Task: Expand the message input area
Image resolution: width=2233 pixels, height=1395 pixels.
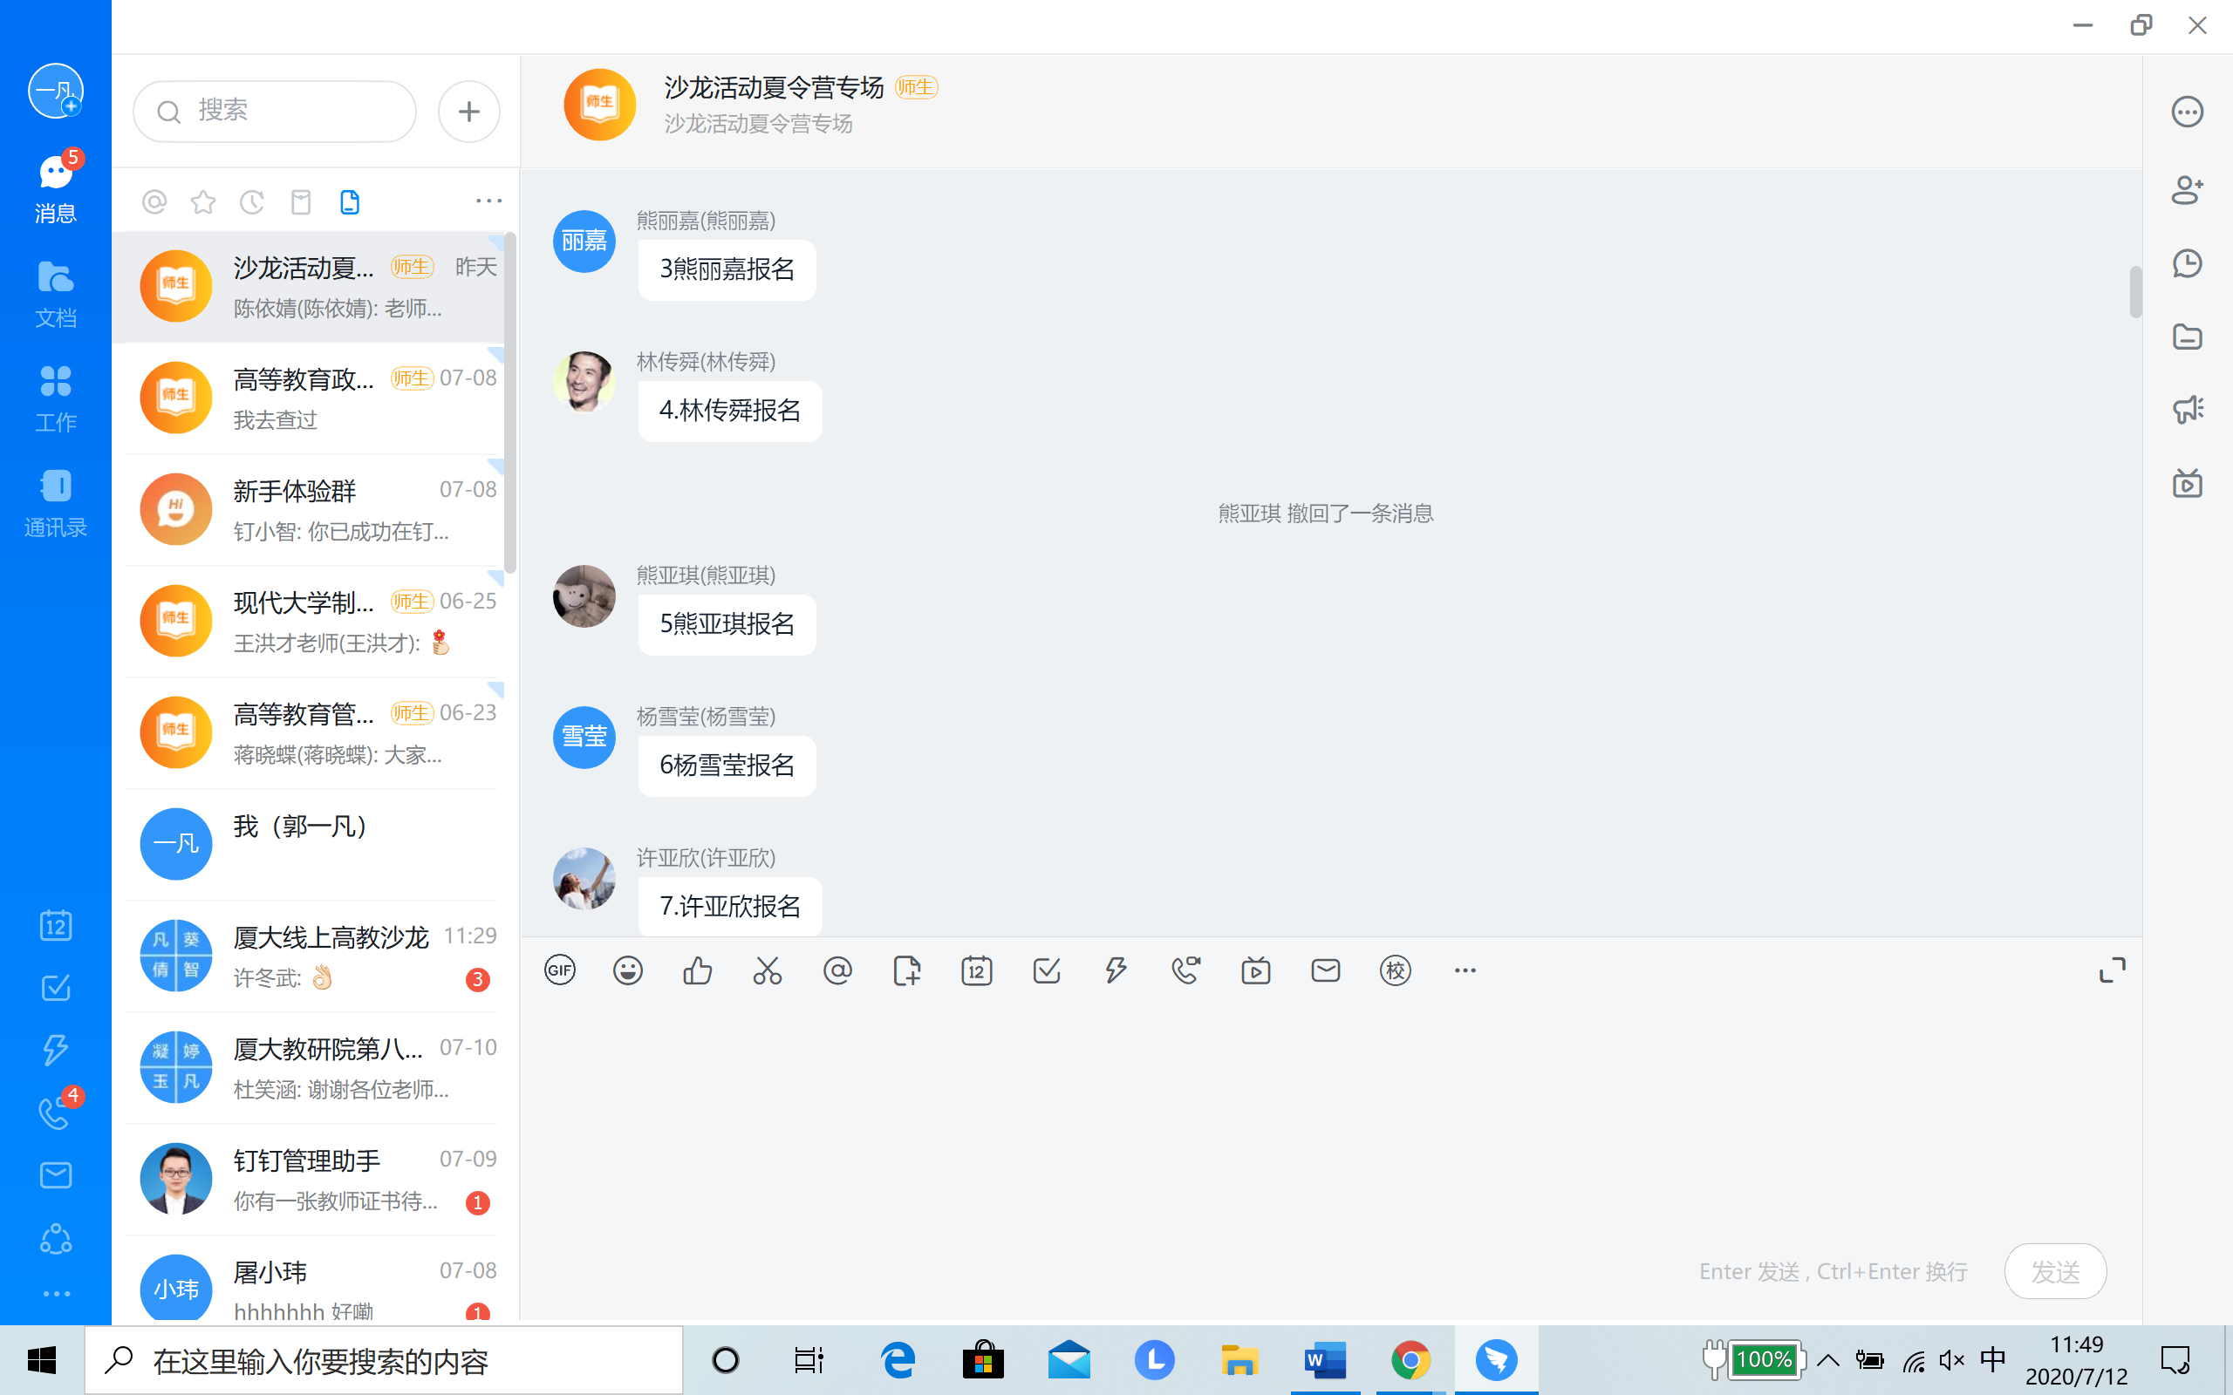Action: click(x=2111, y=970)
